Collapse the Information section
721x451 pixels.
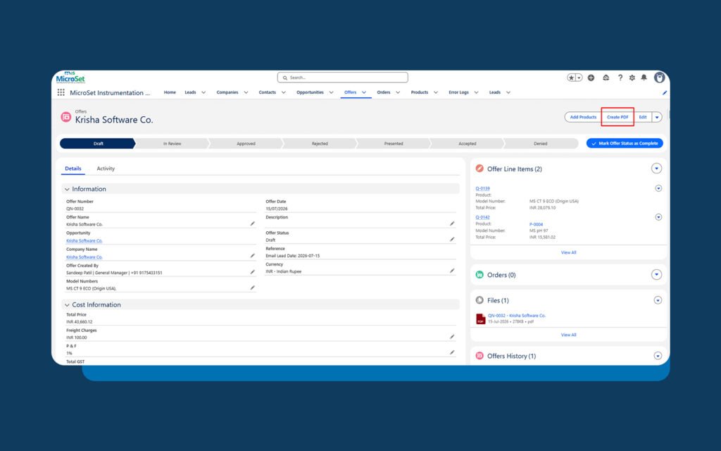coord(67,189)
